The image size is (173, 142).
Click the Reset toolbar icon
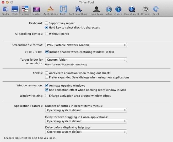point(156,10)
